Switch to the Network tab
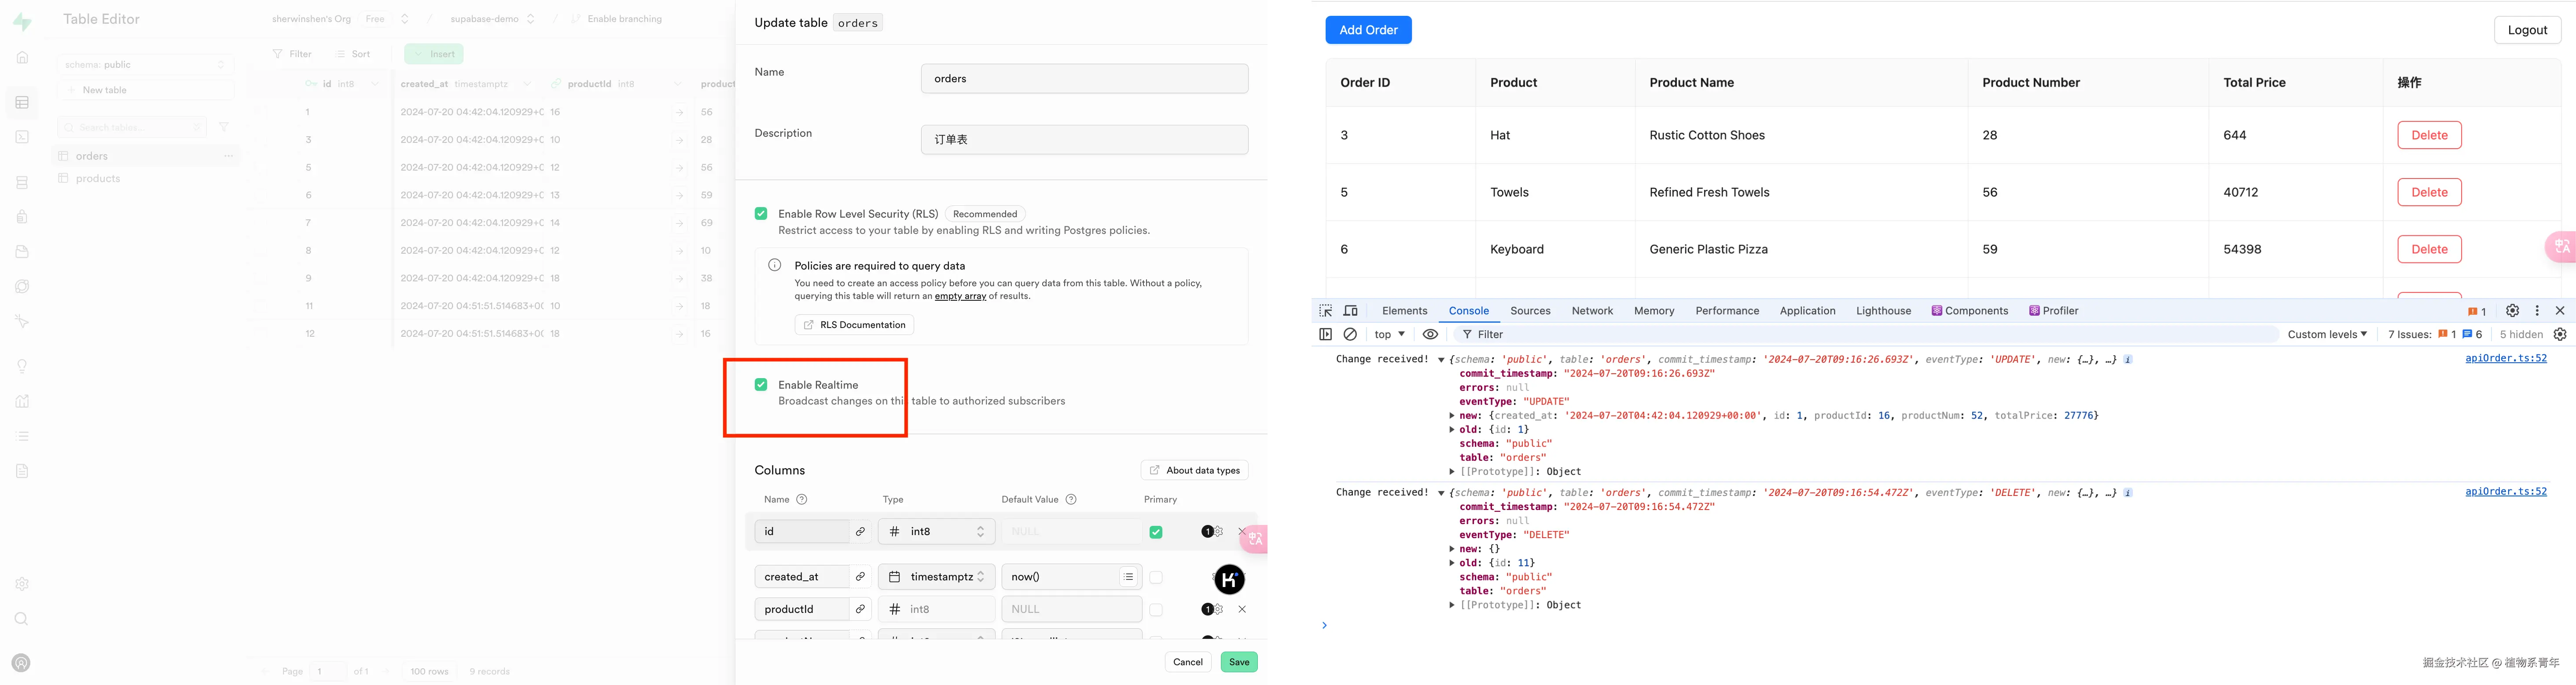This screenshot has width=2576, height=685. [x=1592, y=310]
